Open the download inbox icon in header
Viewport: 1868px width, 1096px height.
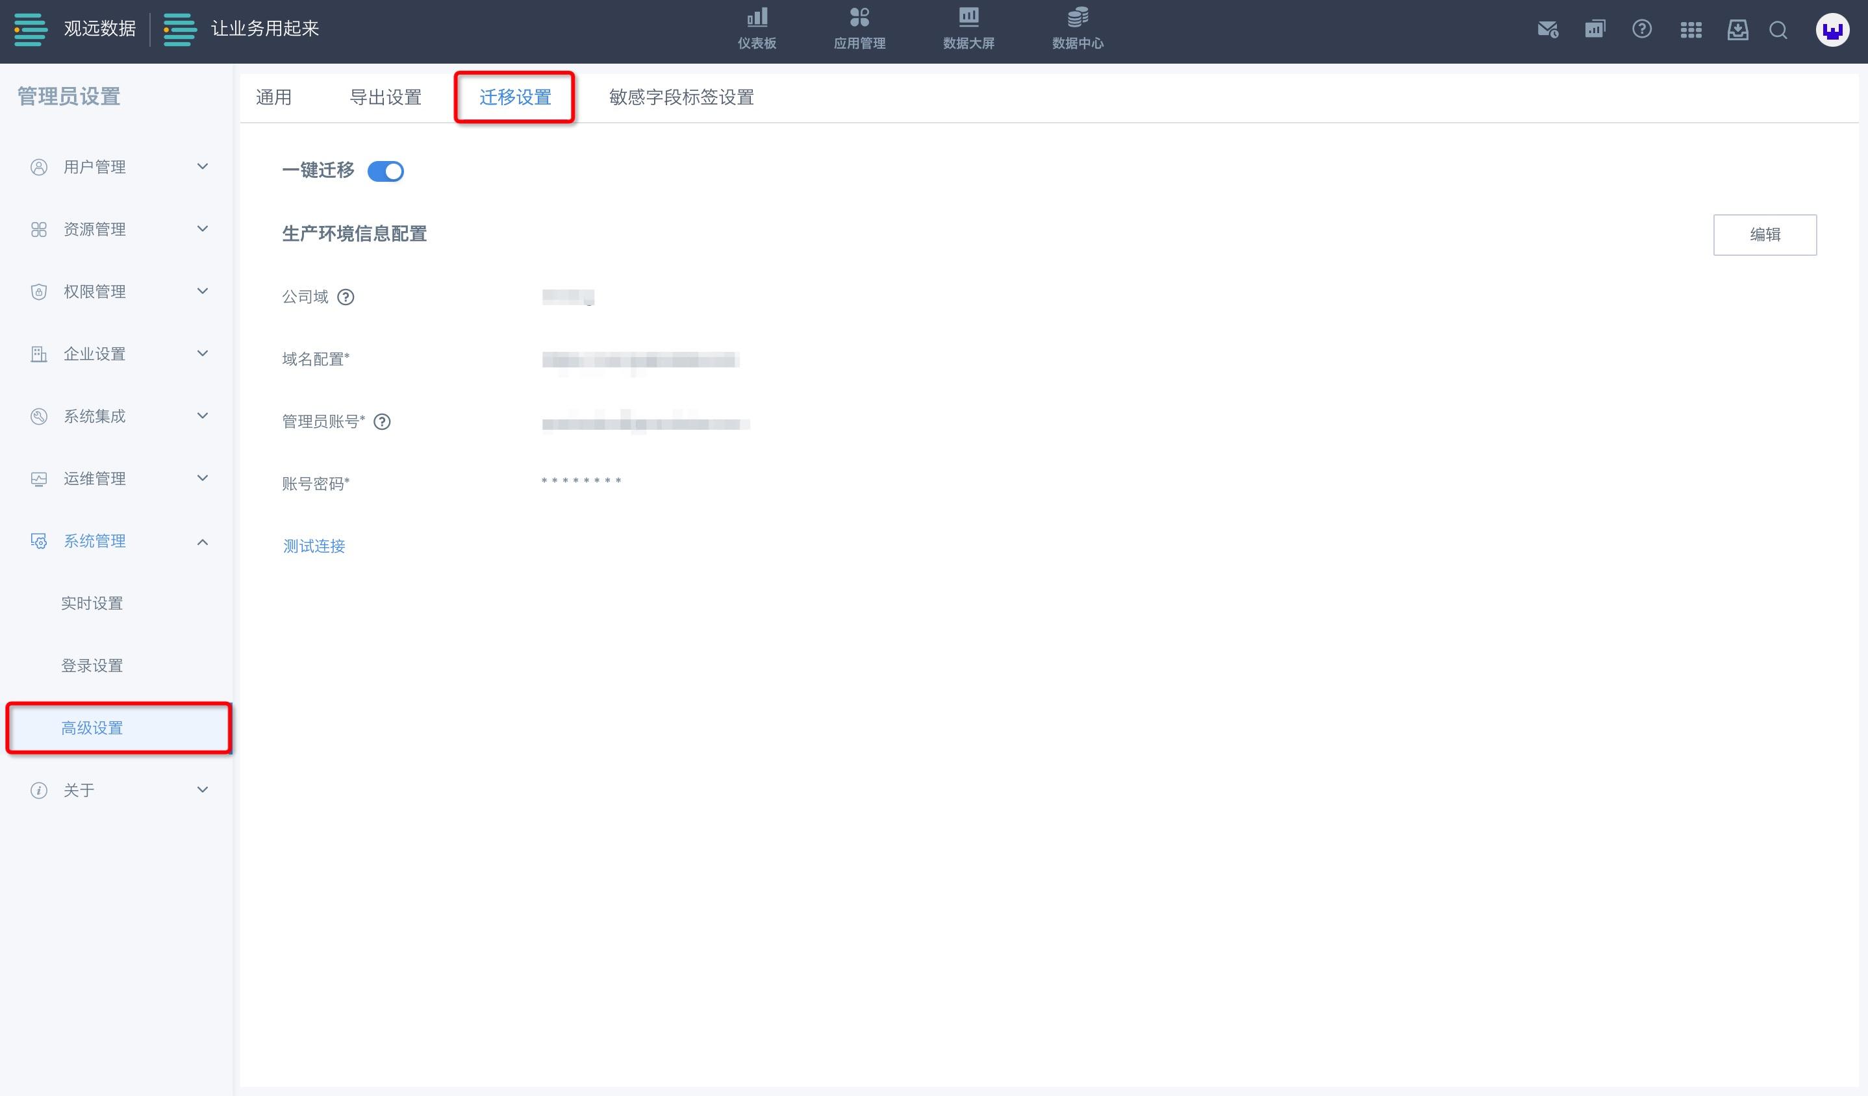pos(1737,30)
